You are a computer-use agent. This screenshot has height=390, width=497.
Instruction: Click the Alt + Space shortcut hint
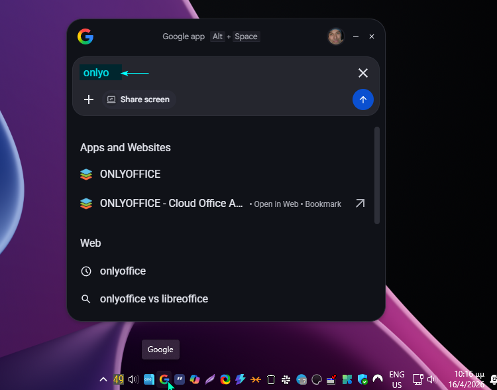(235, 36)
